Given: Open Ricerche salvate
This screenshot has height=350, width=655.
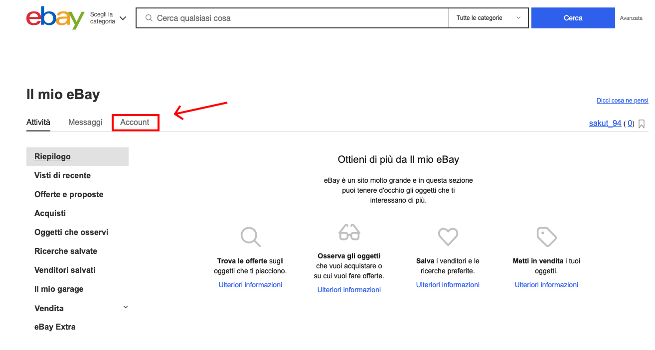Looking at the screenshot, I should click(x=66, y=251).
